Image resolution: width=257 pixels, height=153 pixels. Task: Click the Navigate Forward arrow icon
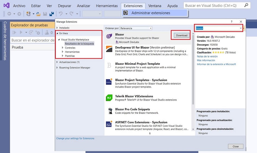[19, 14]
